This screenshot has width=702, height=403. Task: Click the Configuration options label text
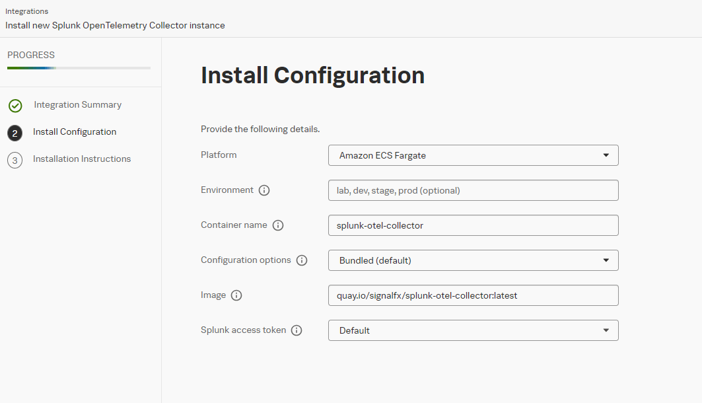tap(246, 260)
